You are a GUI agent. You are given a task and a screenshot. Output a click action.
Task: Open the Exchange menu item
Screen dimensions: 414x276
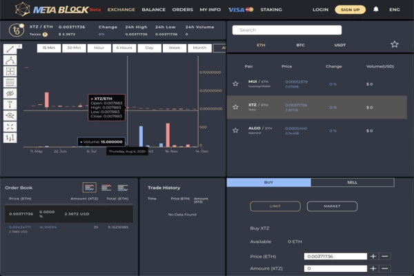121,10
